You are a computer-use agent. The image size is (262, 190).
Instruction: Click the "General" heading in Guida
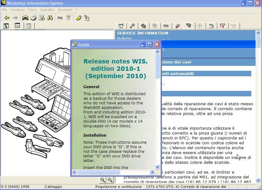tap(91, 87)
